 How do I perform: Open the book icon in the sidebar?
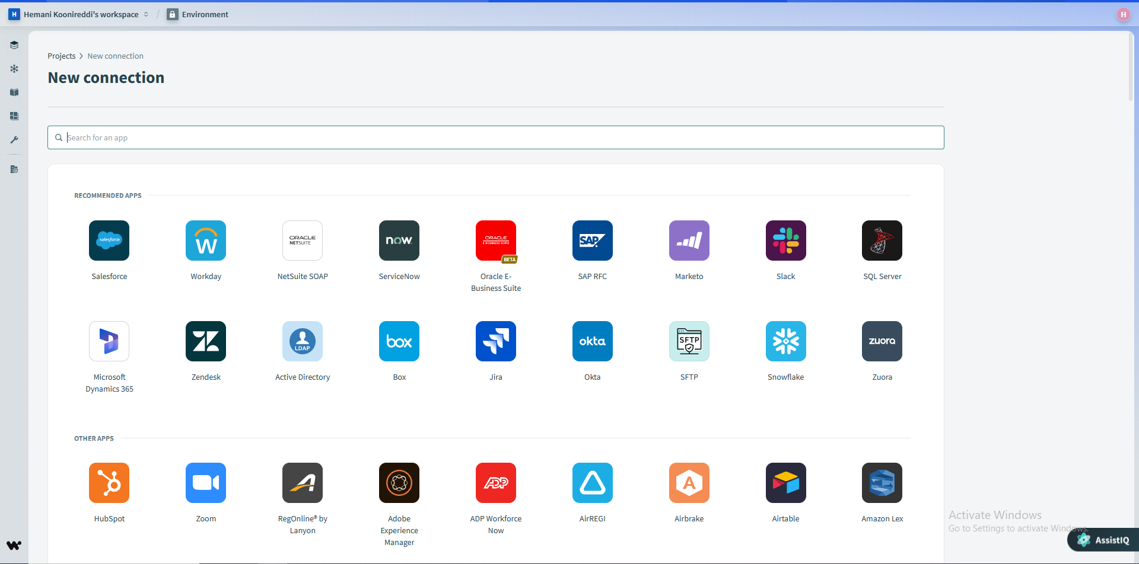[14, 92]
